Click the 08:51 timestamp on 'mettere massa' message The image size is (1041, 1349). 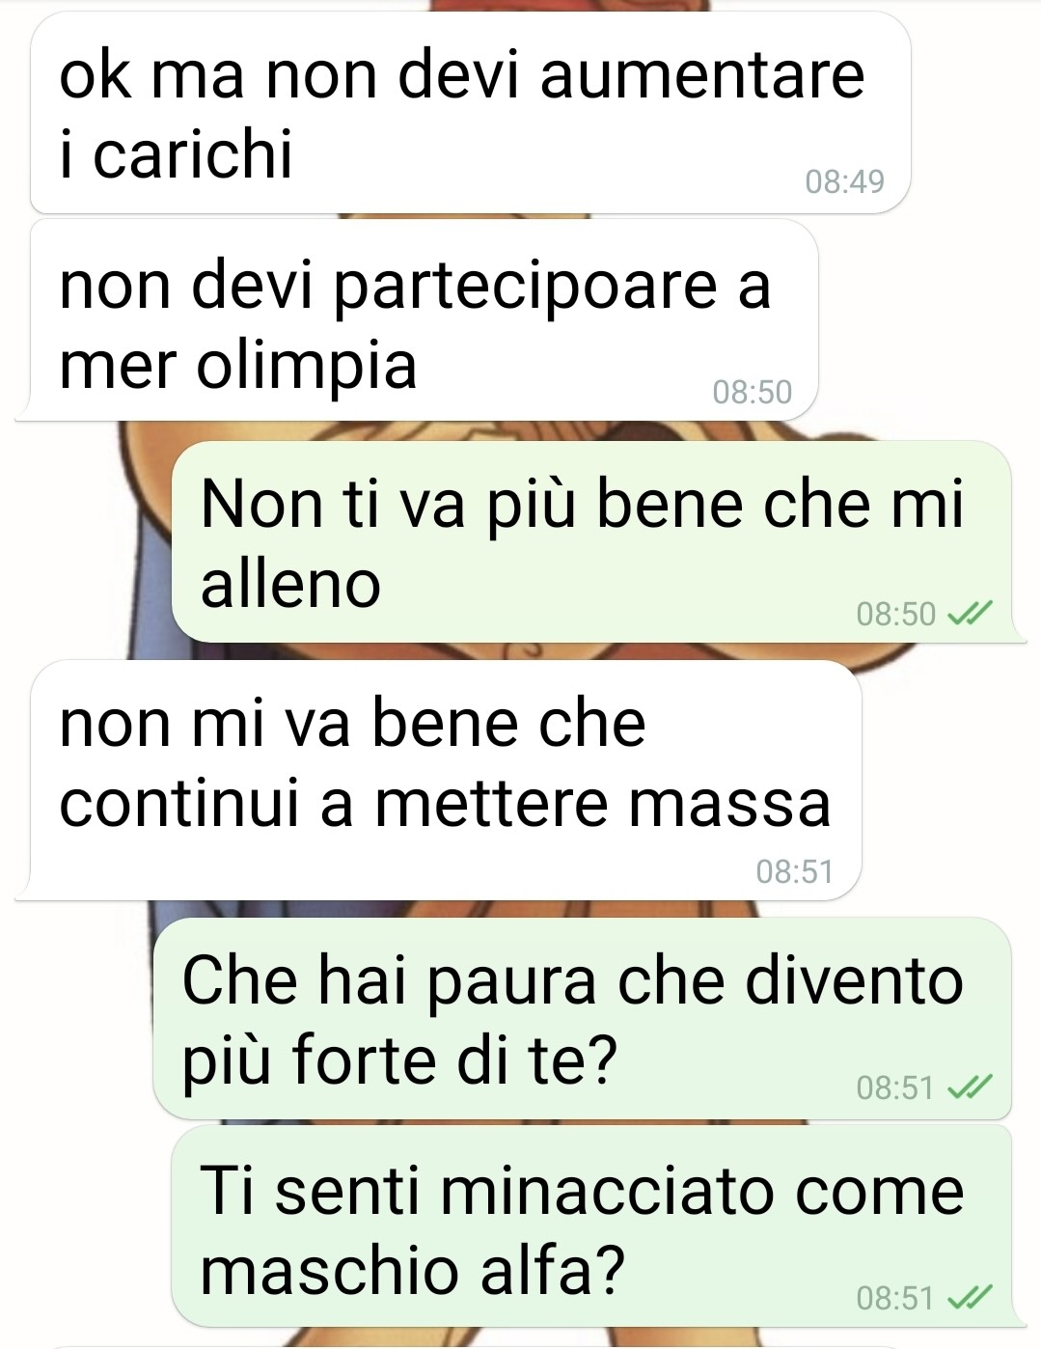794,871
